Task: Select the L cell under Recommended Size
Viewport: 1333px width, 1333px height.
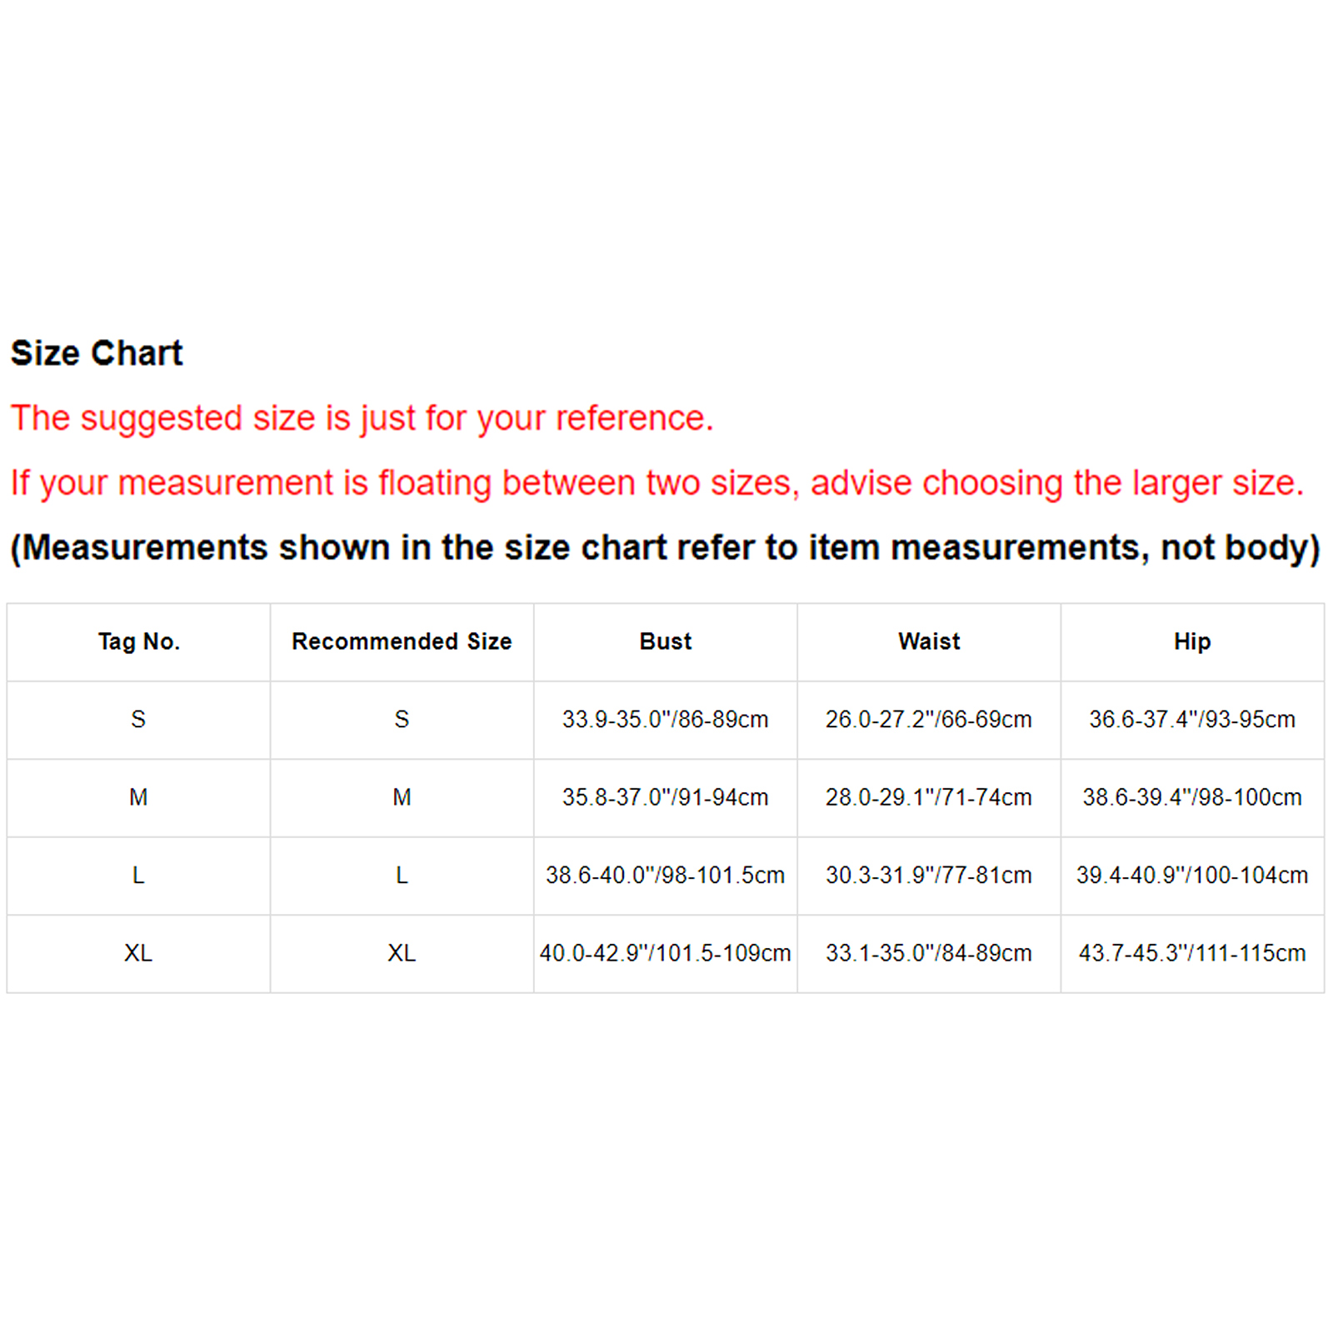Action: click(x=402, y=876)
